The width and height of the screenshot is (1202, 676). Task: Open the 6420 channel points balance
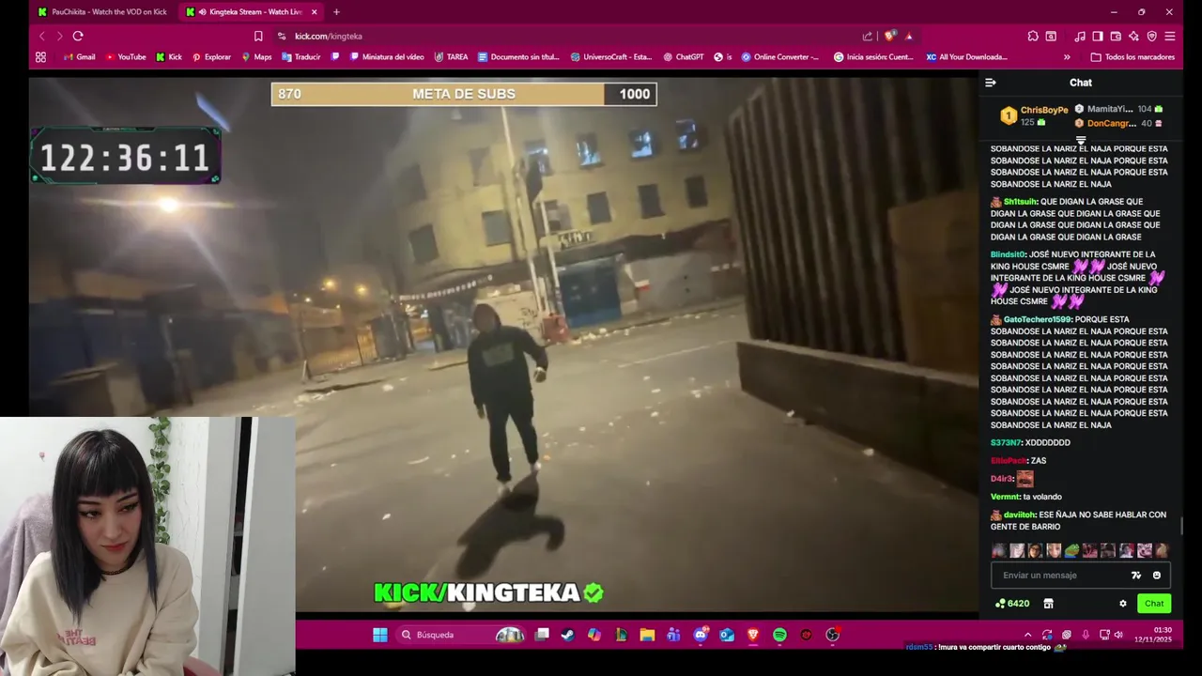pos(1012,604)
